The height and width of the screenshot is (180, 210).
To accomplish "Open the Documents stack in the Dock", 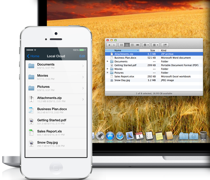I will point(184,136).
